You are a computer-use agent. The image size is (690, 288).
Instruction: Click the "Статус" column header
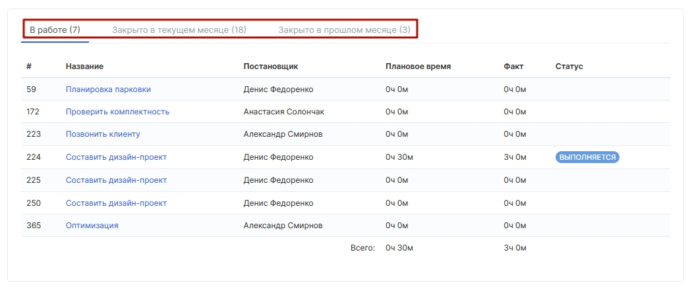(x=569, y=66)
